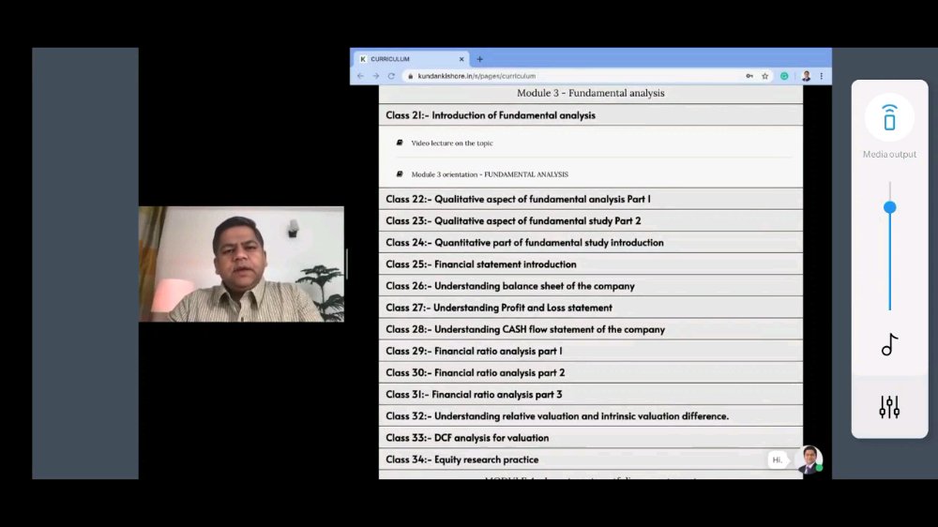Click the media volume slider handle
938x527 pixels.
(889, 207)
